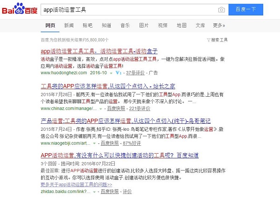The image size is (280, 199).
Task: Open 37条评价 reviews link
Action: coord(135,73)
